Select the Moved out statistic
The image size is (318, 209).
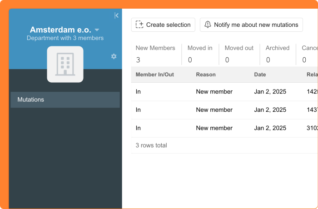click(x=239, y=54)
